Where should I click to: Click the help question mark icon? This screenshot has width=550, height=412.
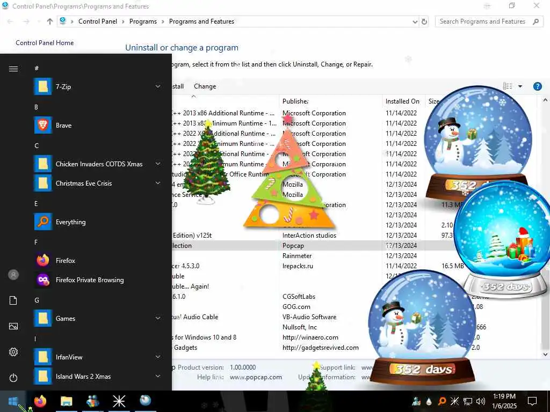537,86
